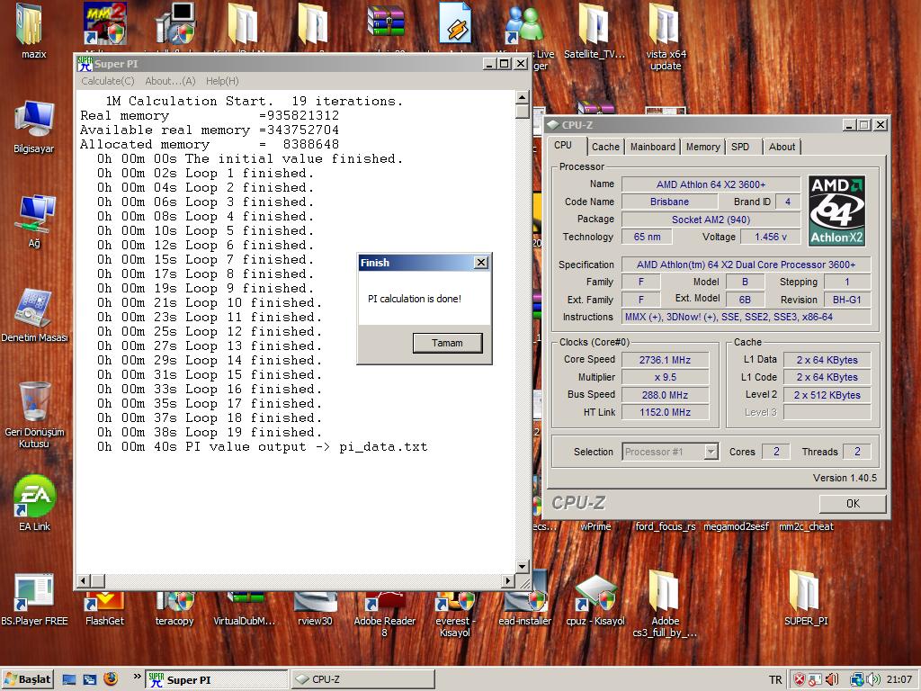Expand quick launch overflow chevron
Viewport: 921px width, 691px height.
tap(137, 677)
